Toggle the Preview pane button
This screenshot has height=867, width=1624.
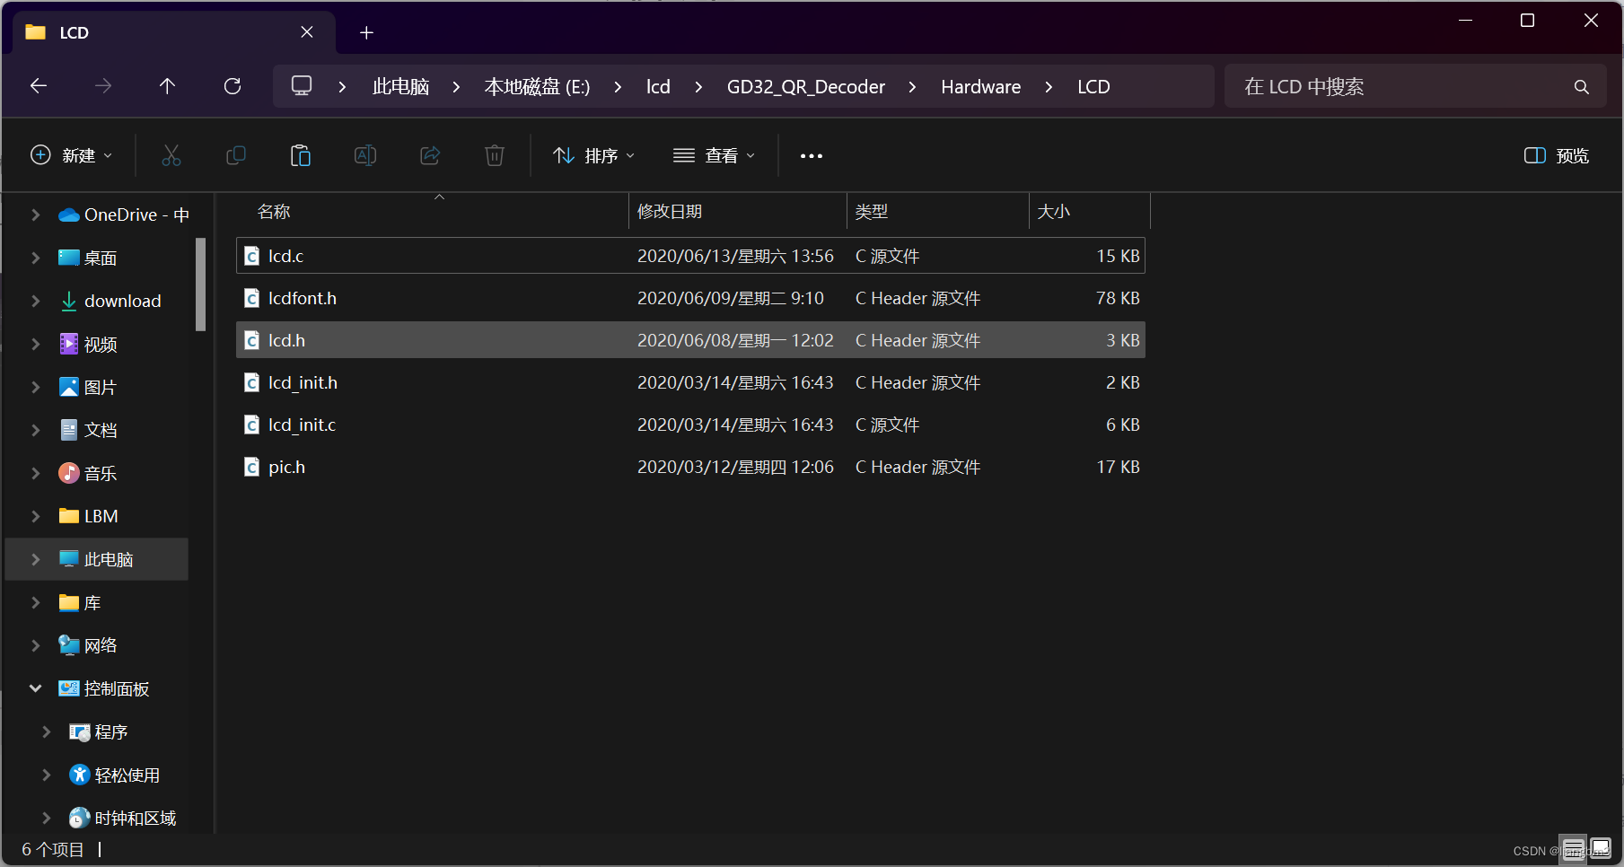pyautogui.click(x=1557, y=155)
